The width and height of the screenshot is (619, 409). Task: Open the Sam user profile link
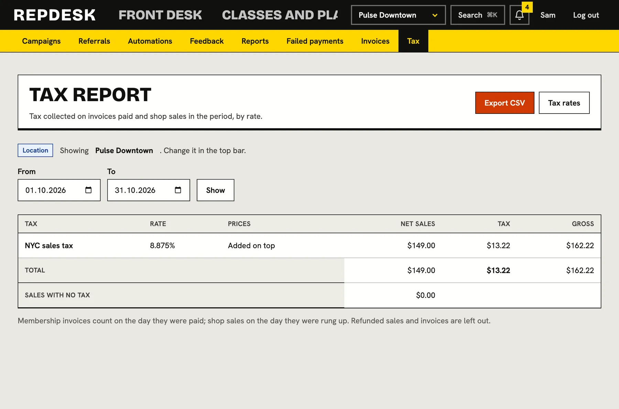coord(548,15)
